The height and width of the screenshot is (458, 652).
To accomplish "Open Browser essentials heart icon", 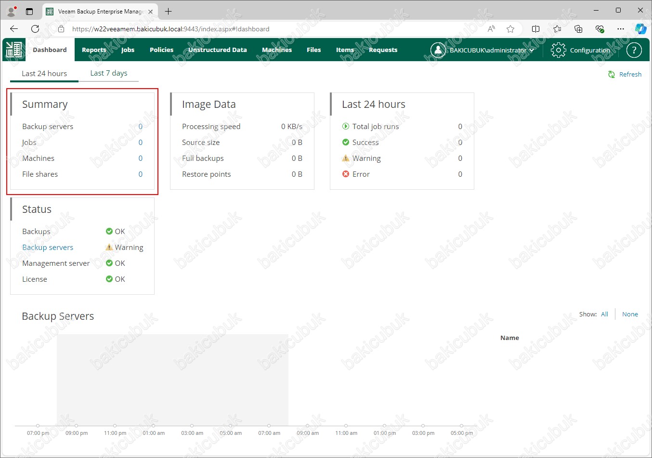I will pyautogui.click(x=600, y=29).
